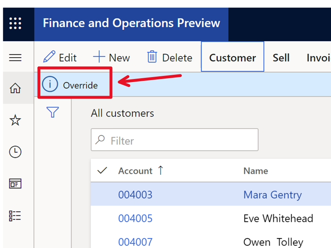Open the app launcher waffle icon
This screenshot has height=248, width=331.
point(16,24)
